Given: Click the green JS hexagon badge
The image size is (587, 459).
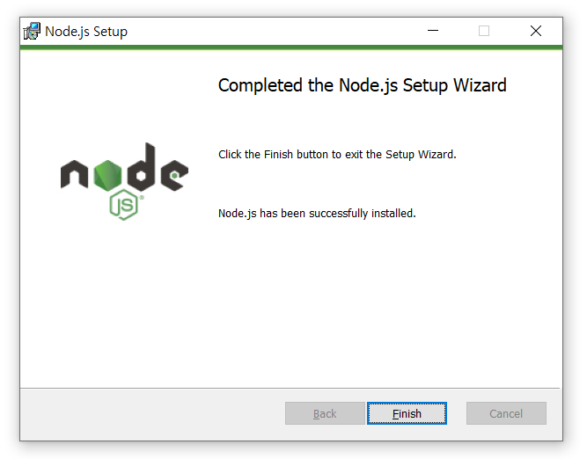Looking at the screenshot, I should 123,205.
